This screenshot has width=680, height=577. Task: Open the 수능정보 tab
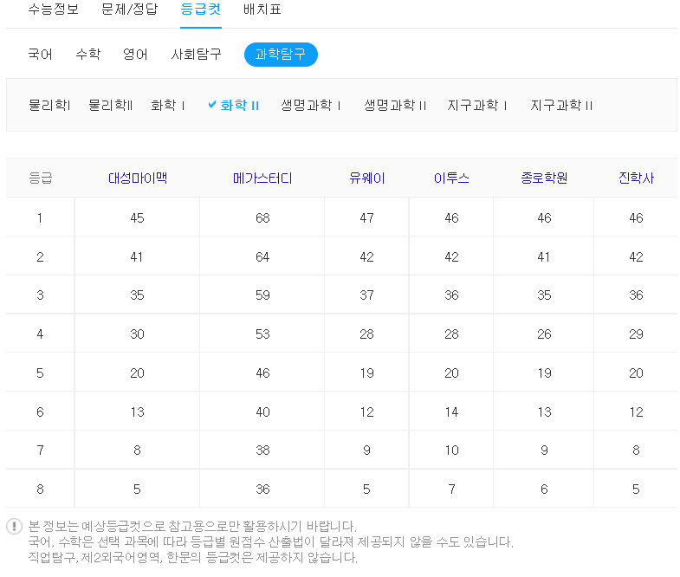[x=54, y=10]
